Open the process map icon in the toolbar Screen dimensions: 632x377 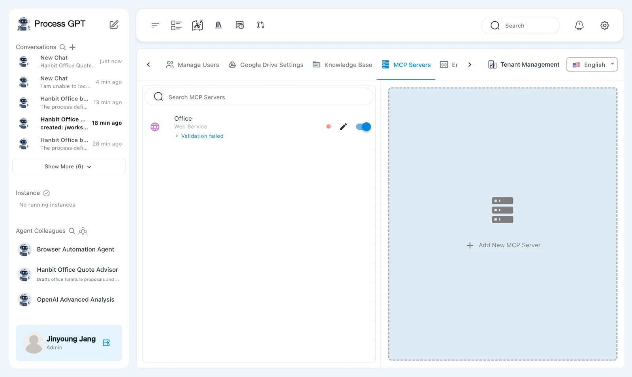[197, 25]
